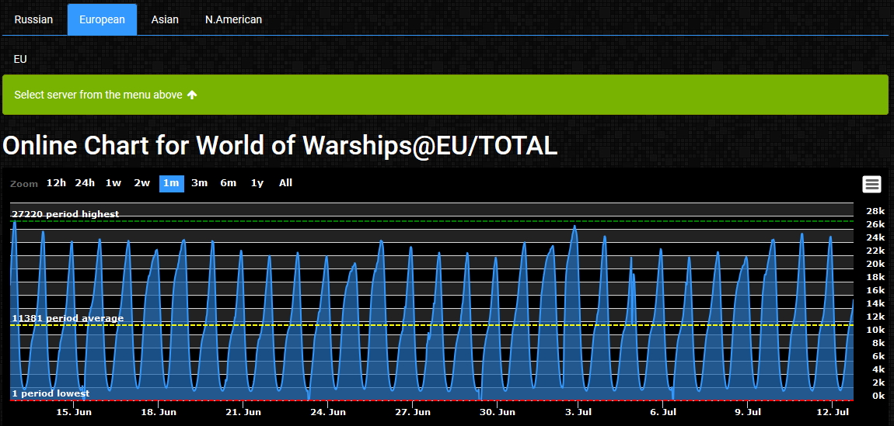
Task: Click the '3. Jul' date axis label
Action: (578, 412)
